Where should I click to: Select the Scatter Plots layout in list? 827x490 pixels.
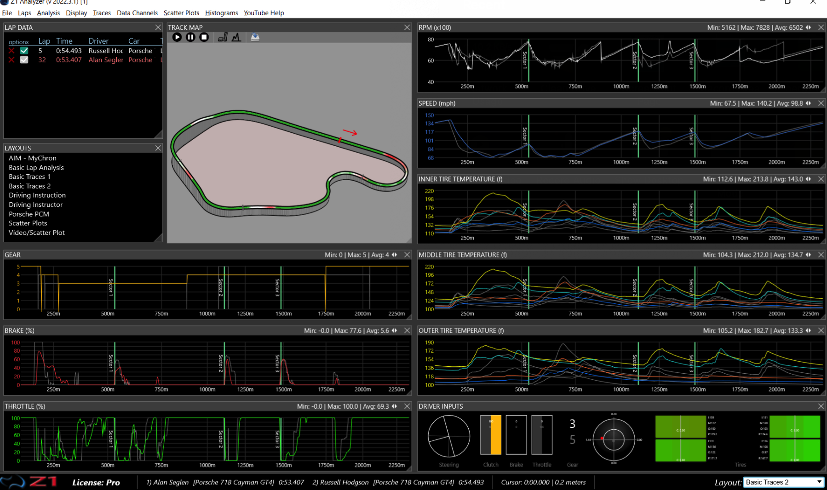(x=28, y=223)
